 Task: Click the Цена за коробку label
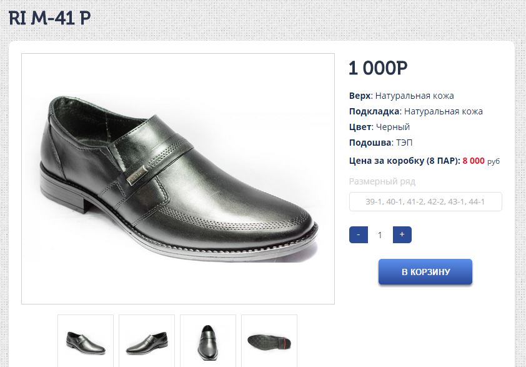pyautogui.click(x=404, y=161)
